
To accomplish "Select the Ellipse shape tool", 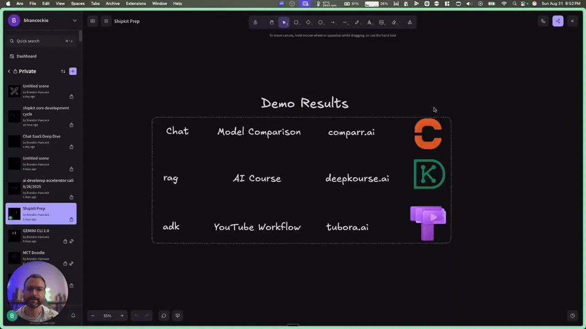I will (320, 22).
